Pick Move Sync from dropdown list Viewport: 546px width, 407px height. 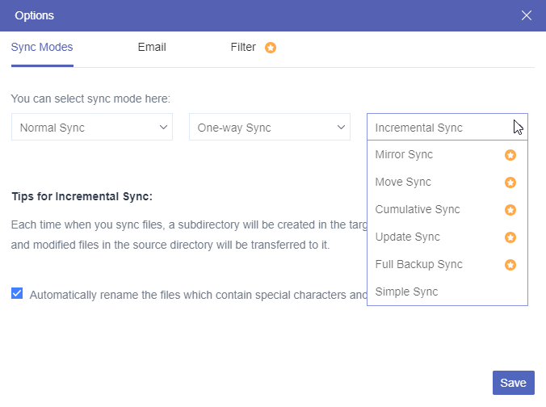[x=403, y=182]
